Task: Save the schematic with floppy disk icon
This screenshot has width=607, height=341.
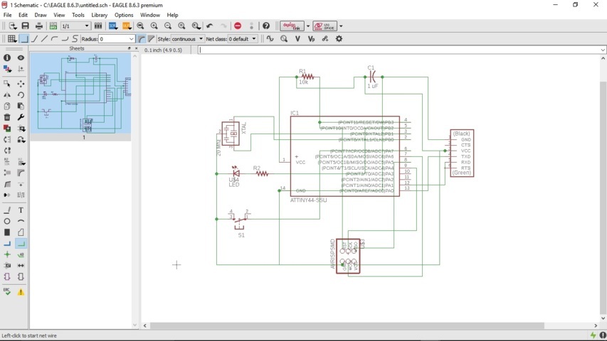Action: (x=25, y=26)
